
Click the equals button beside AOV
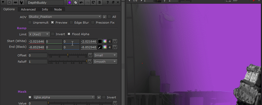tap(105, 17)
